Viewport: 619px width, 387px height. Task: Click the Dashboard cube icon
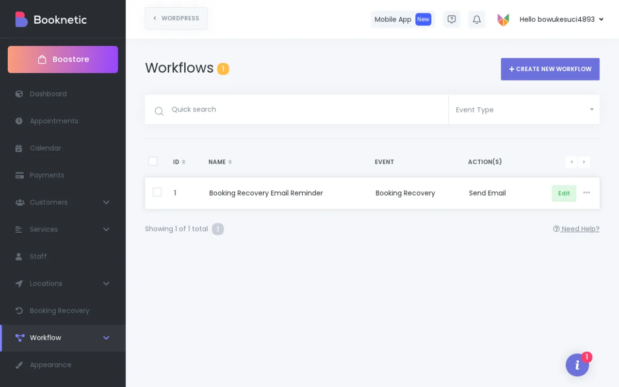pyautogui.click(x=19, y=94)
